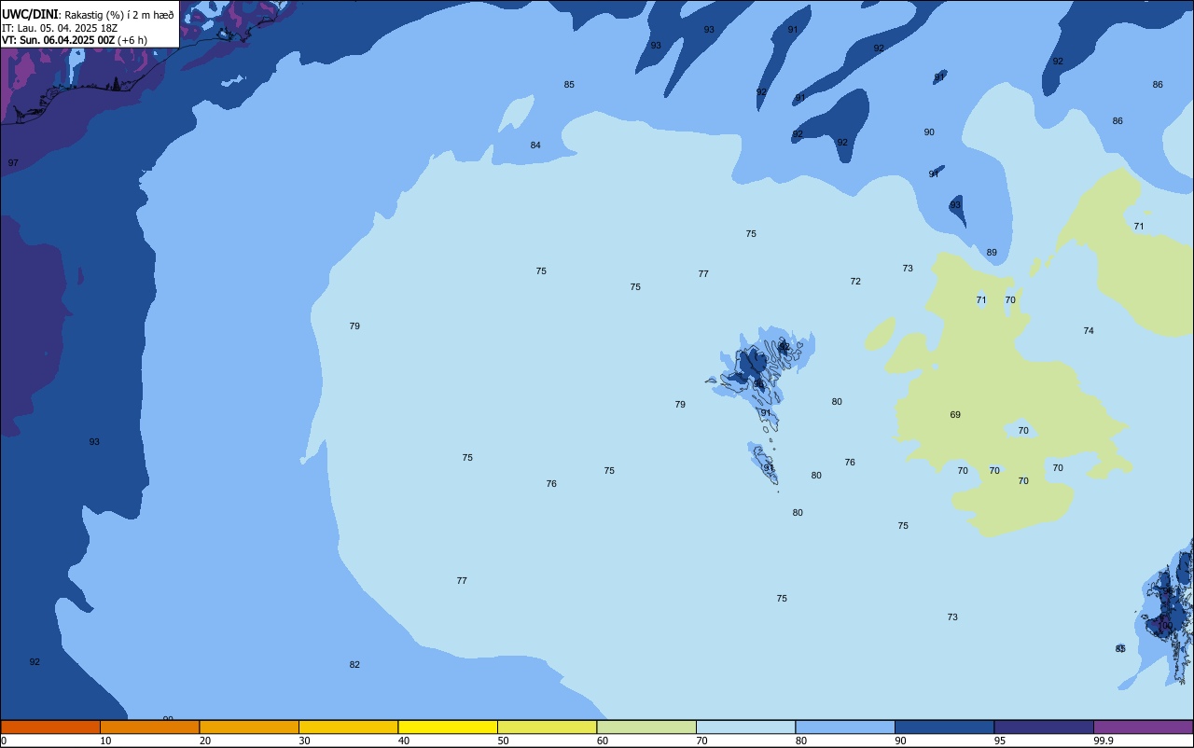Click the humidity value '89' on the map
Screen dimensions: 1194x748
tap(992, 253)
